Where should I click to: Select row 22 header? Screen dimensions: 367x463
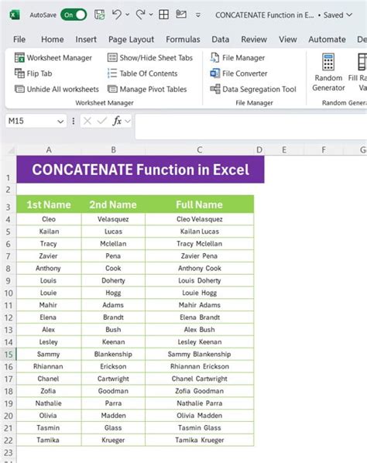9,441
